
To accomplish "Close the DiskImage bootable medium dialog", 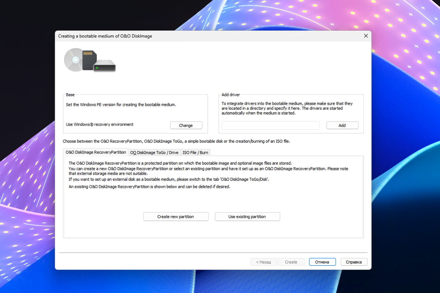I will pyautogui.click(x=366, y=36).
